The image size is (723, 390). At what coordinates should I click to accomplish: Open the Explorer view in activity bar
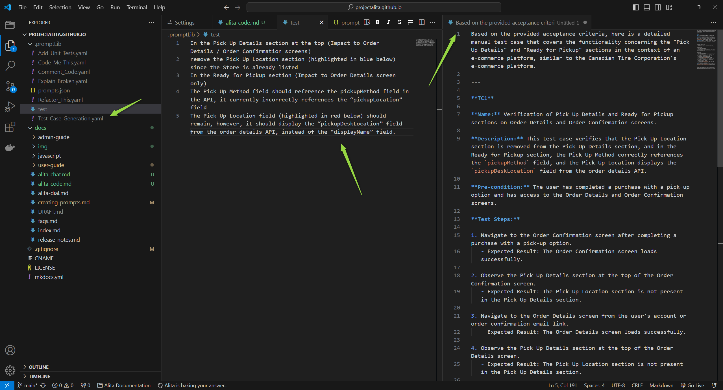10,45
